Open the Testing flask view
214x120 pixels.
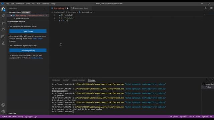click(3, 43)
